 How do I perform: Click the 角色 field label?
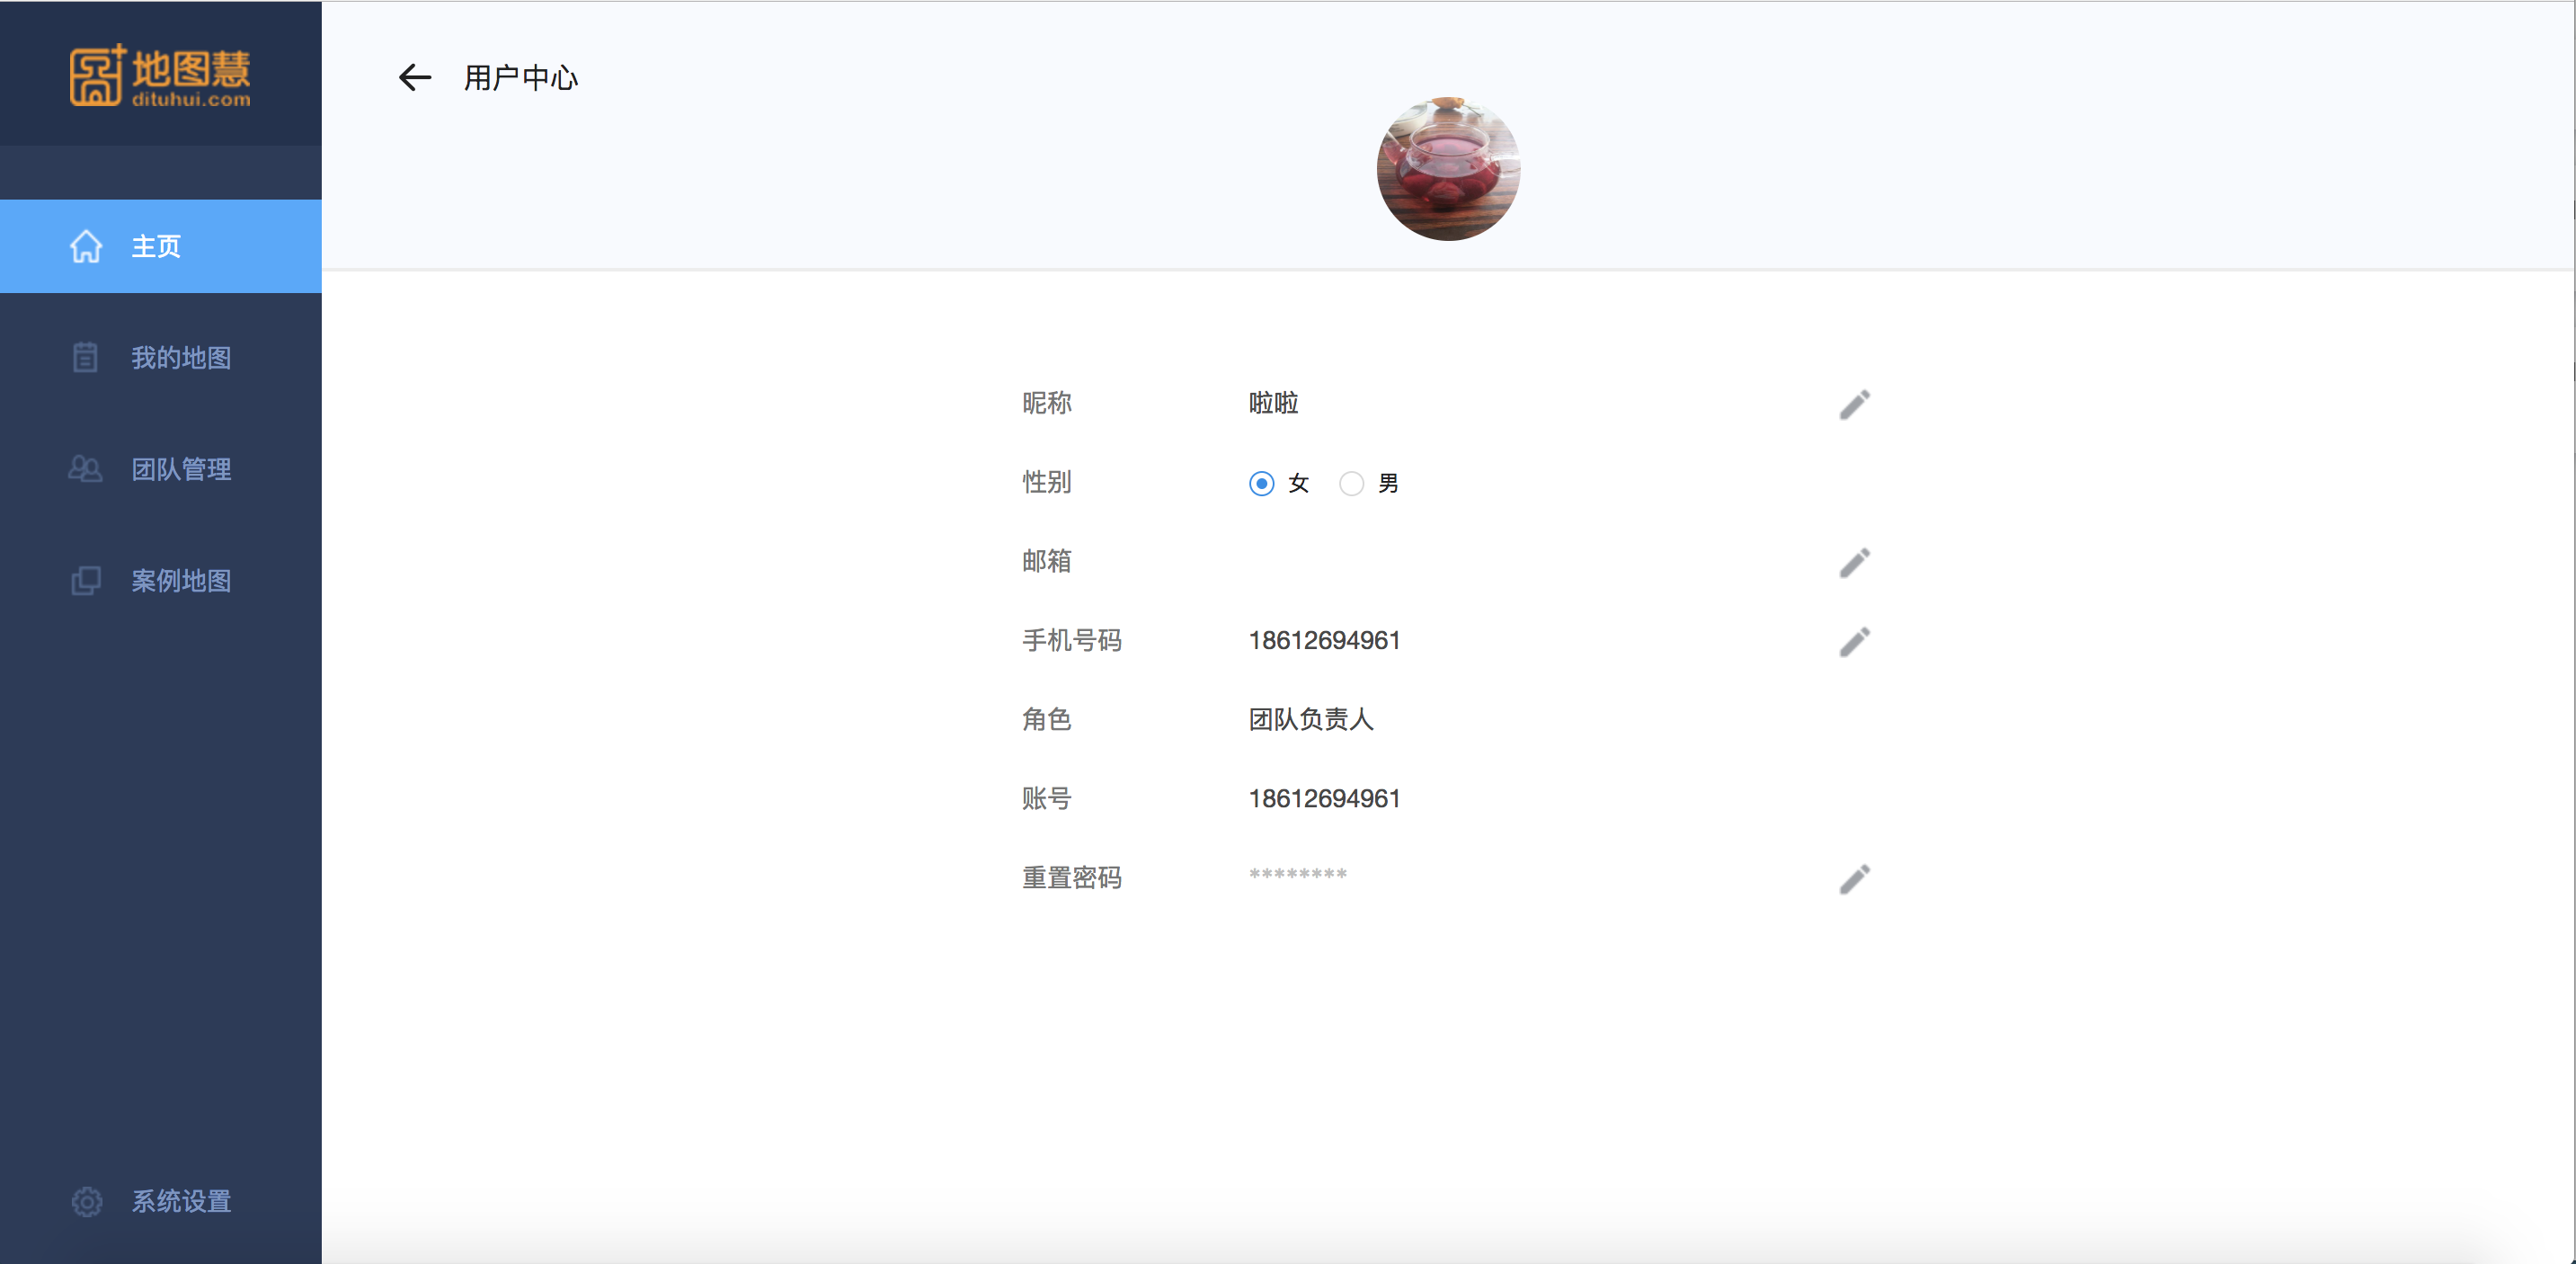click(x=1046, y=719)
